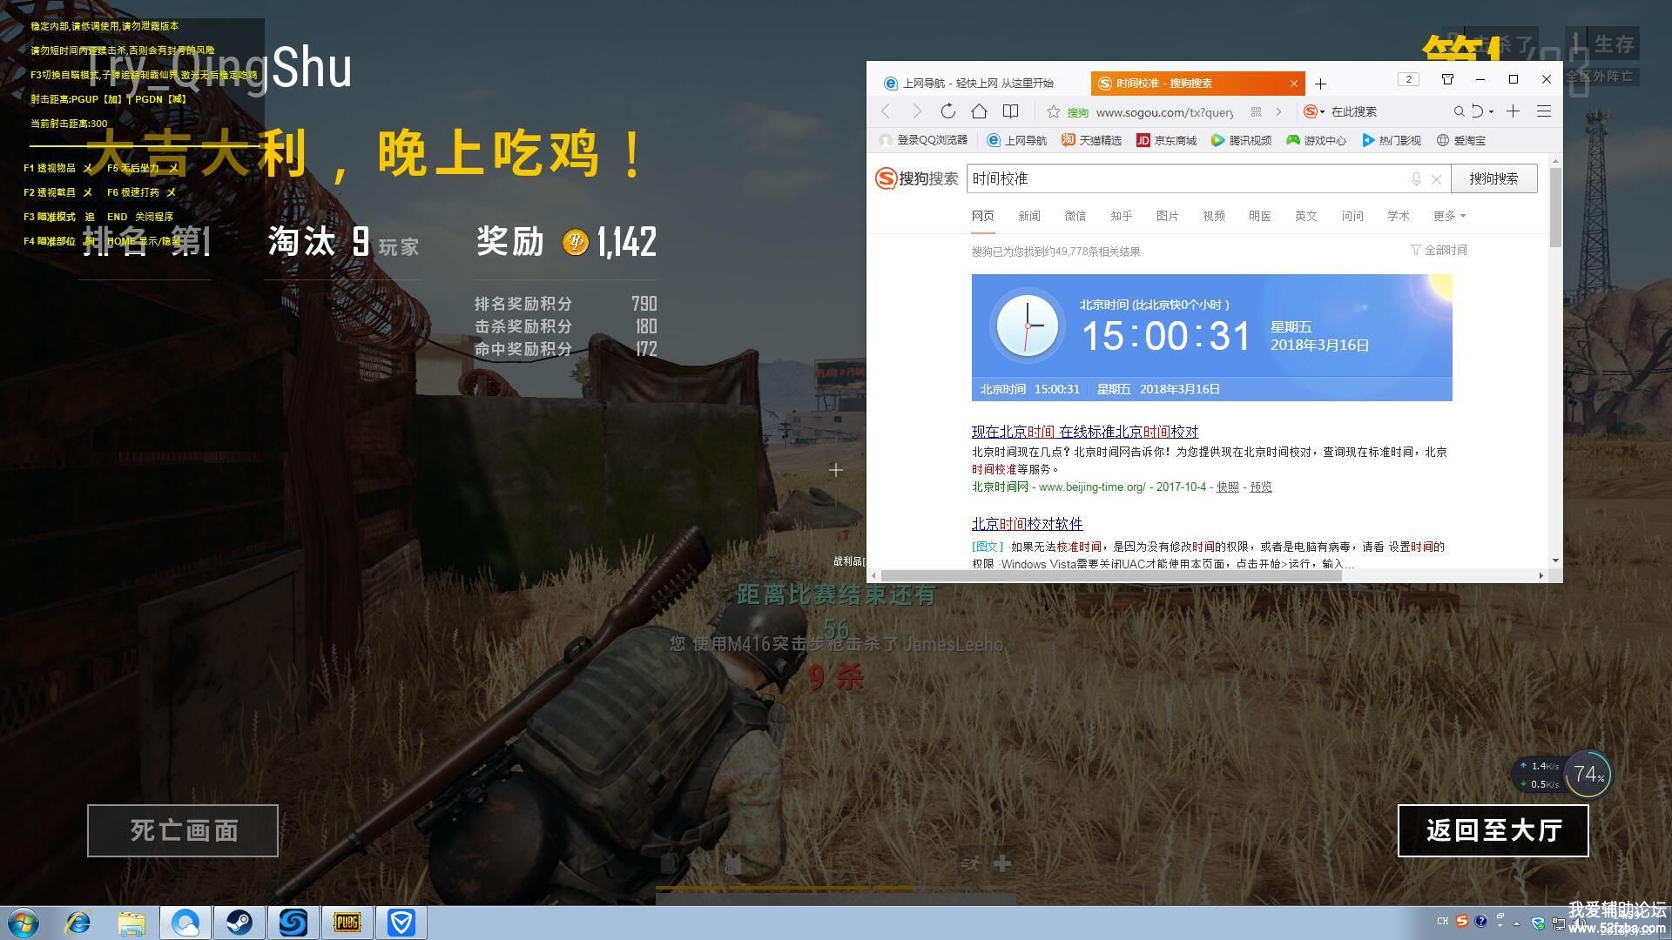Open the 现在北京时间 在线标准北京时间校对 link

(x=1085, y=432)
